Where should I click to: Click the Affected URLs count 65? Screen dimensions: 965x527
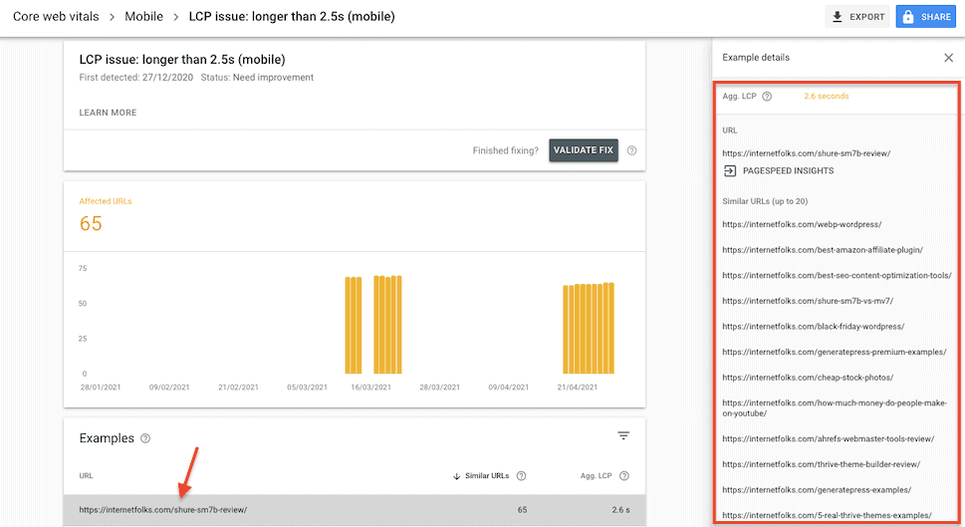tap(91, 223)
